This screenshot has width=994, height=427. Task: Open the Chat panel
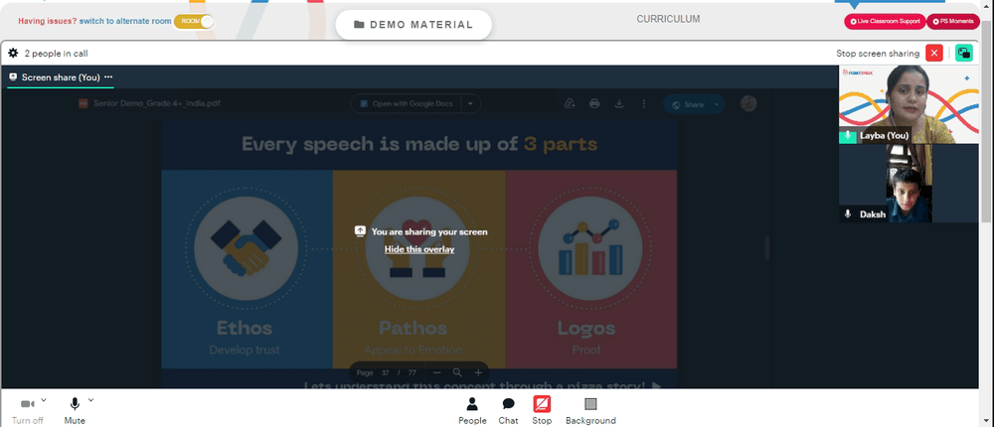click(508, 410)
